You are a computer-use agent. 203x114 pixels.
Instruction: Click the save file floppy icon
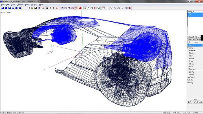[36, 8]
